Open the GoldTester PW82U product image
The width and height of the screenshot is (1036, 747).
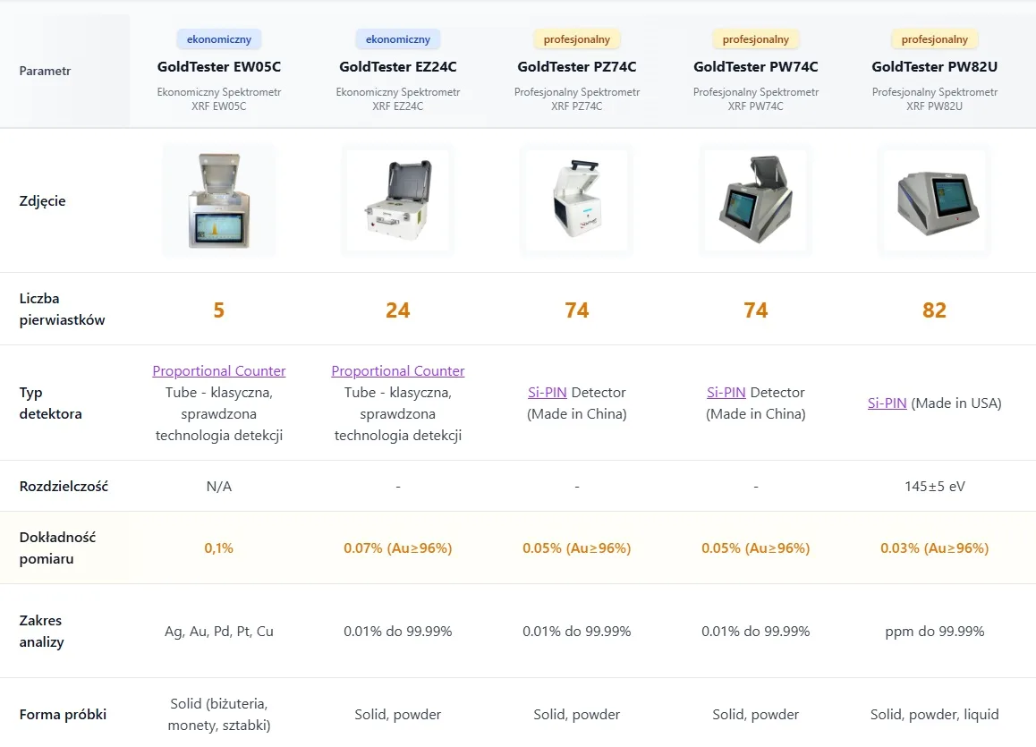point(934,200)
